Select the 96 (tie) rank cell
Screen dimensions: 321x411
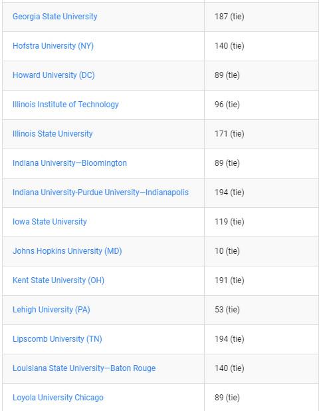(x=262, y=105)
